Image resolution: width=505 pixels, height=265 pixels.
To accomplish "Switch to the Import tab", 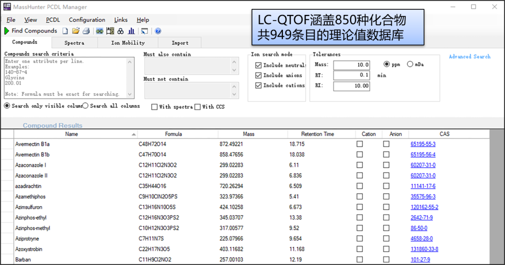I will point(180,43).
